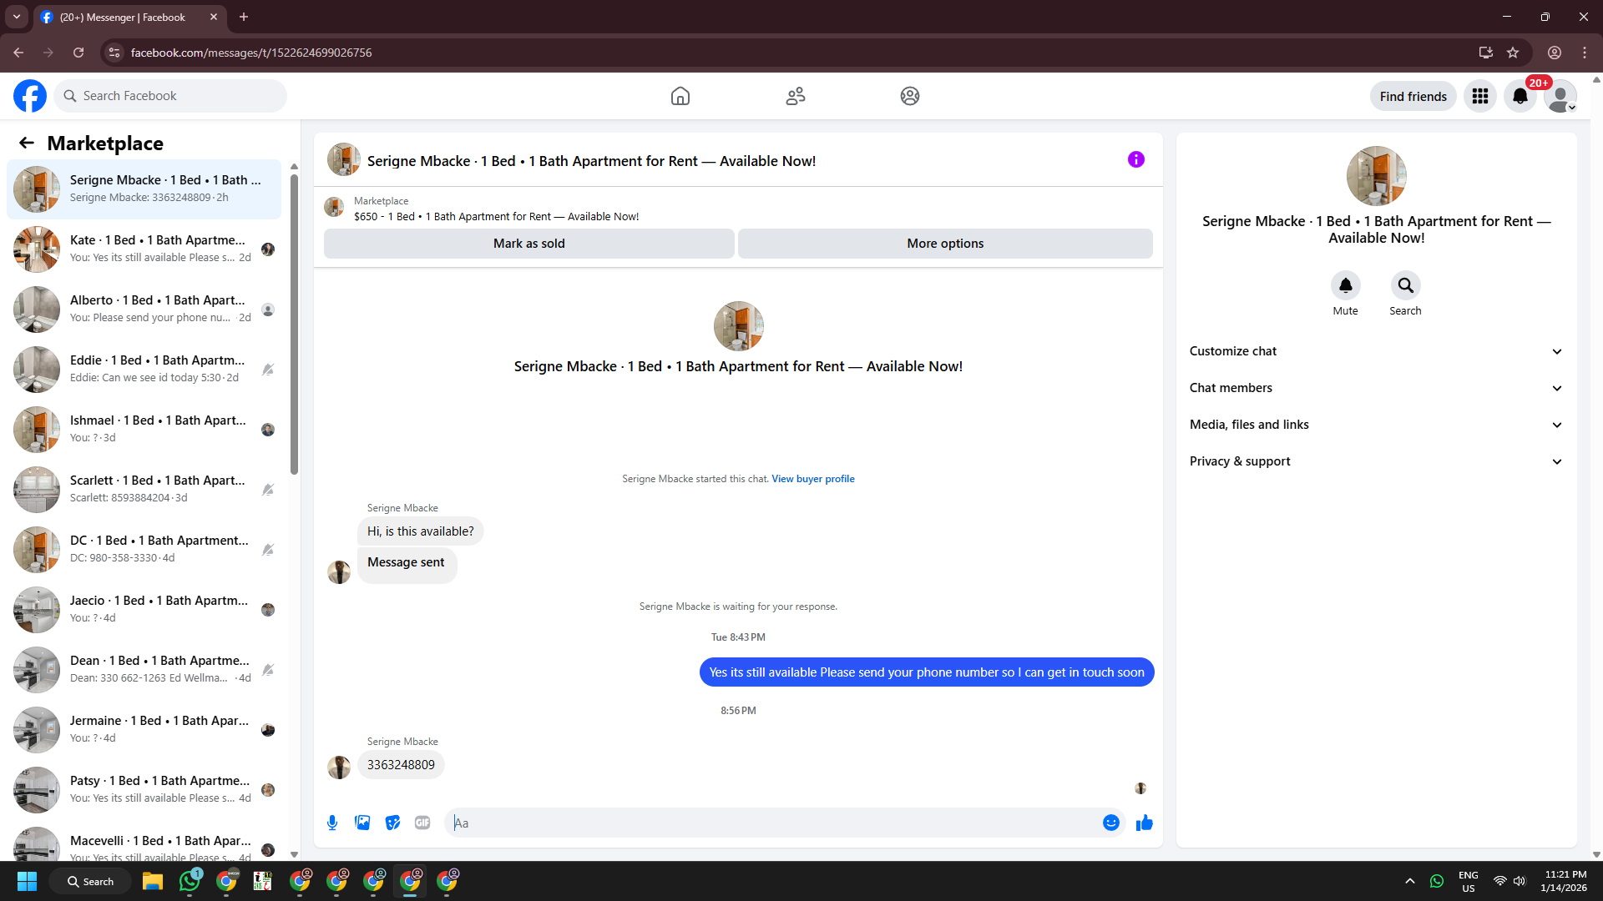Expand Media, files and links section
Image resolution: width=1603 pixels, height=901 pixels.
click(1376, 425)
